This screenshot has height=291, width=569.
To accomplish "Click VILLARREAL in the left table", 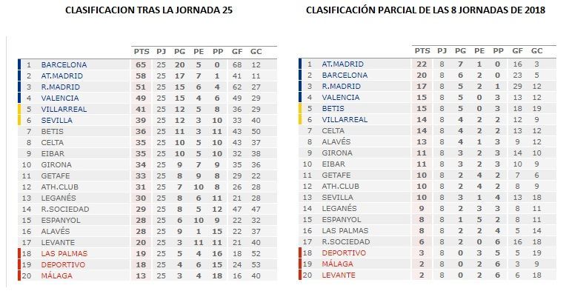I will tap(64, 109).
